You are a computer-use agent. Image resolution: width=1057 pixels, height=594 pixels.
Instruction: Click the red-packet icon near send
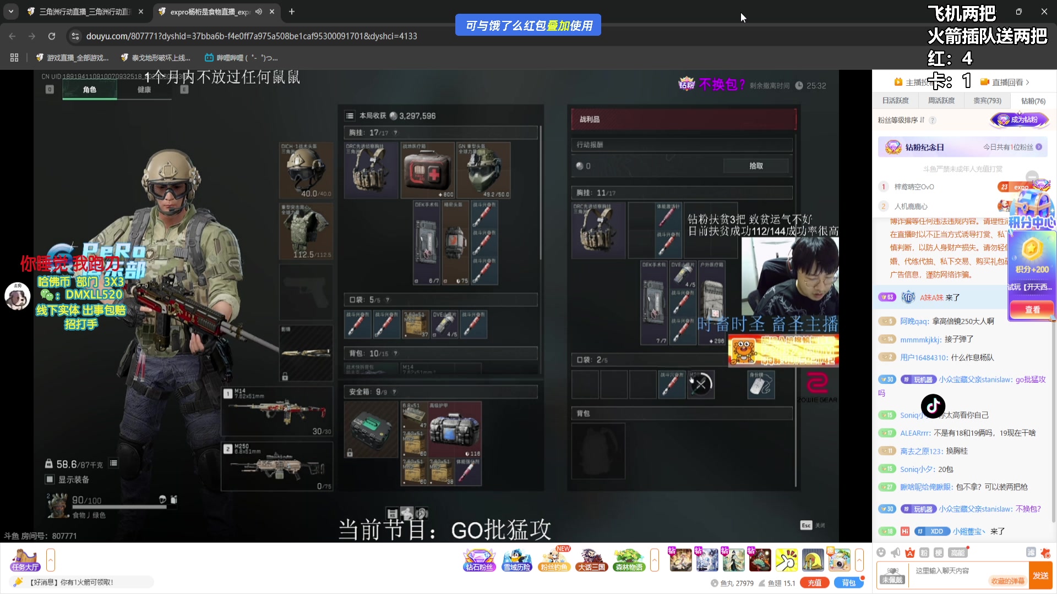1045,552
